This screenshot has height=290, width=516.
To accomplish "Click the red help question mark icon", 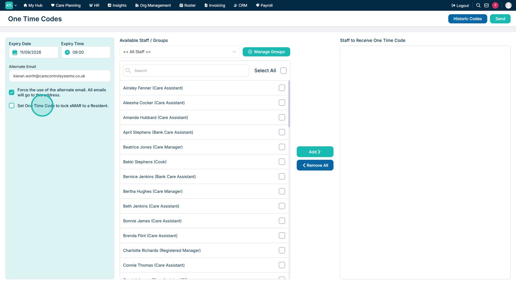I will pyautogui.click(x=495, y=5).
